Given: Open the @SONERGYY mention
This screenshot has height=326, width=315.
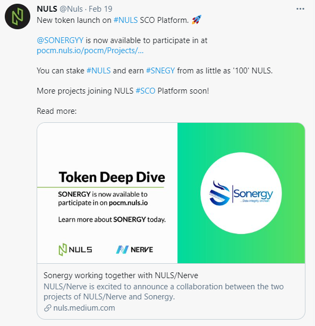Looking at the screenshot, I should pyautogui.click(x=60, y=40).
